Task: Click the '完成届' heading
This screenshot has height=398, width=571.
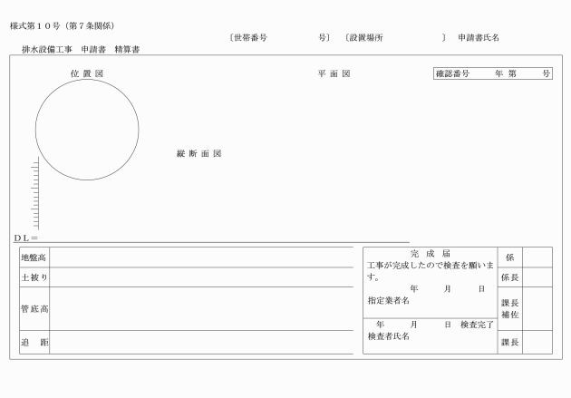Action: tap(431, 254)
